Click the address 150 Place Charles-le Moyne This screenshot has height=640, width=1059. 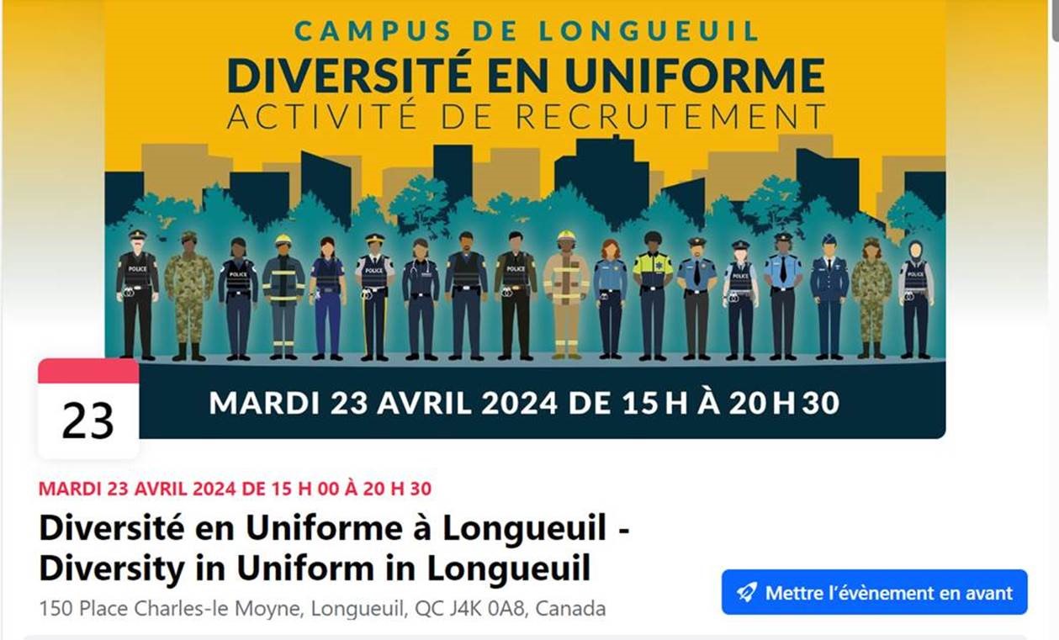tap(322, 608)
